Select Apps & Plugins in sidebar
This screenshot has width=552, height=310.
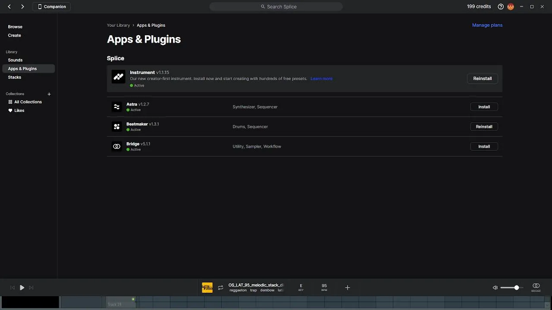pyautogui.click(x=28, y=68)
